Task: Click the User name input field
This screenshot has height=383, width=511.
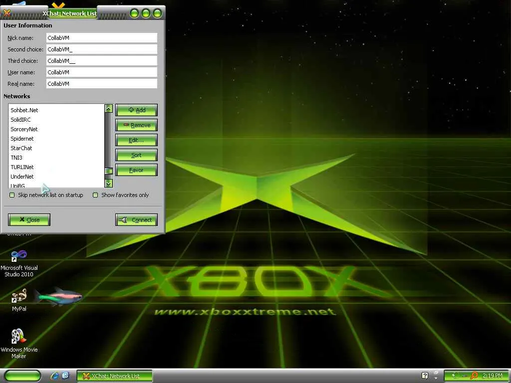Action: click(x=102, y=72)
